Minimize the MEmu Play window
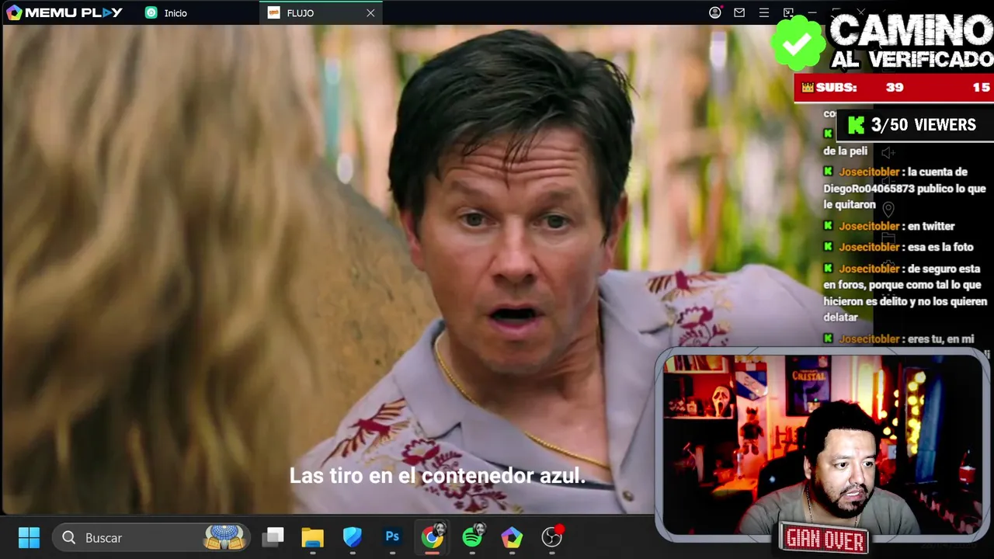 pyautogui.click(x=812, y=12)
